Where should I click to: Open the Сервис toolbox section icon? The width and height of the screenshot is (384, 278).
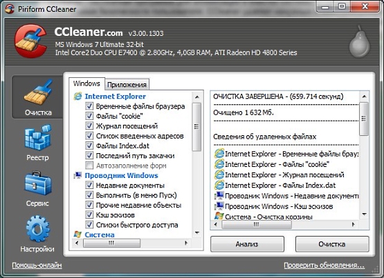[37, 183]
